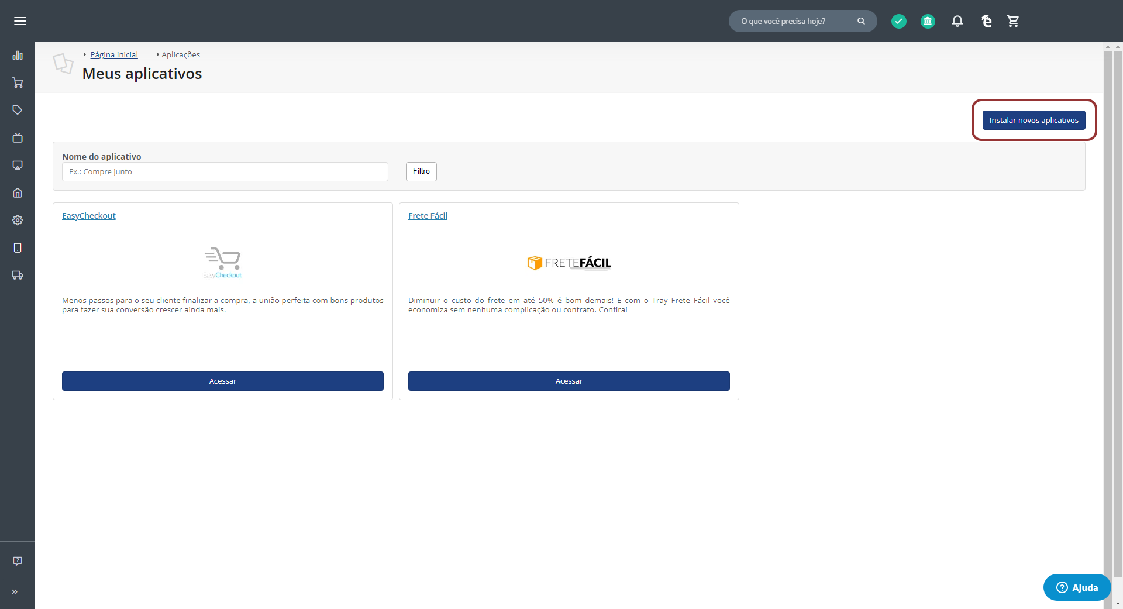Open the graduation cap e-learning icon
Viewport: 1123px width, 609px height.
986,21
